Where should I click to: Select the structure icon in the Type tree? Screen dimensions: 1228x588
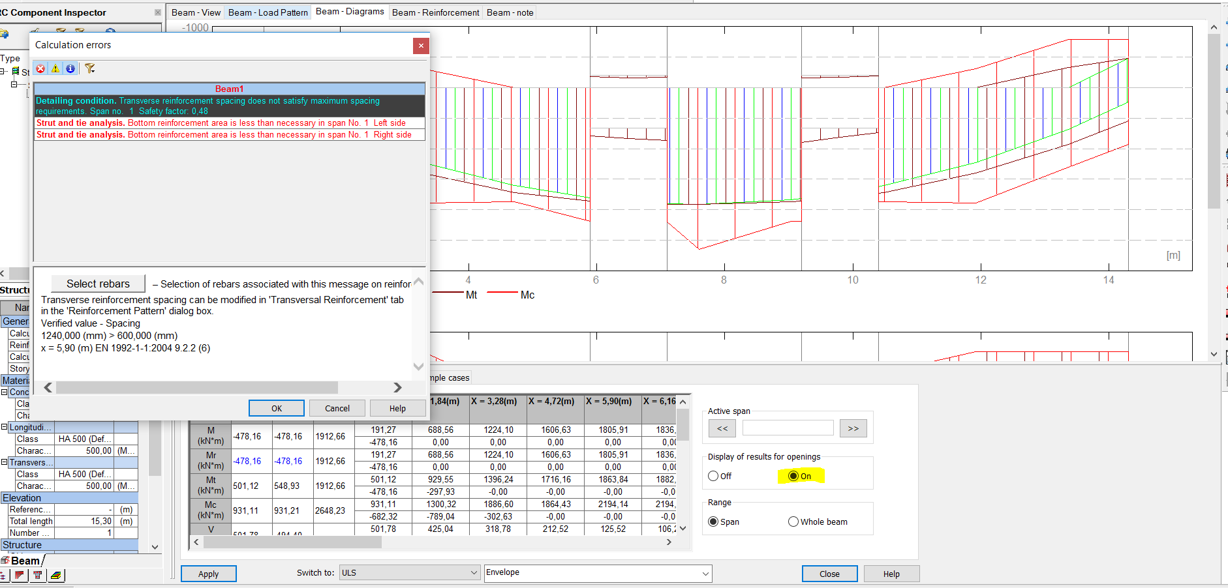[x=16, y=72]
